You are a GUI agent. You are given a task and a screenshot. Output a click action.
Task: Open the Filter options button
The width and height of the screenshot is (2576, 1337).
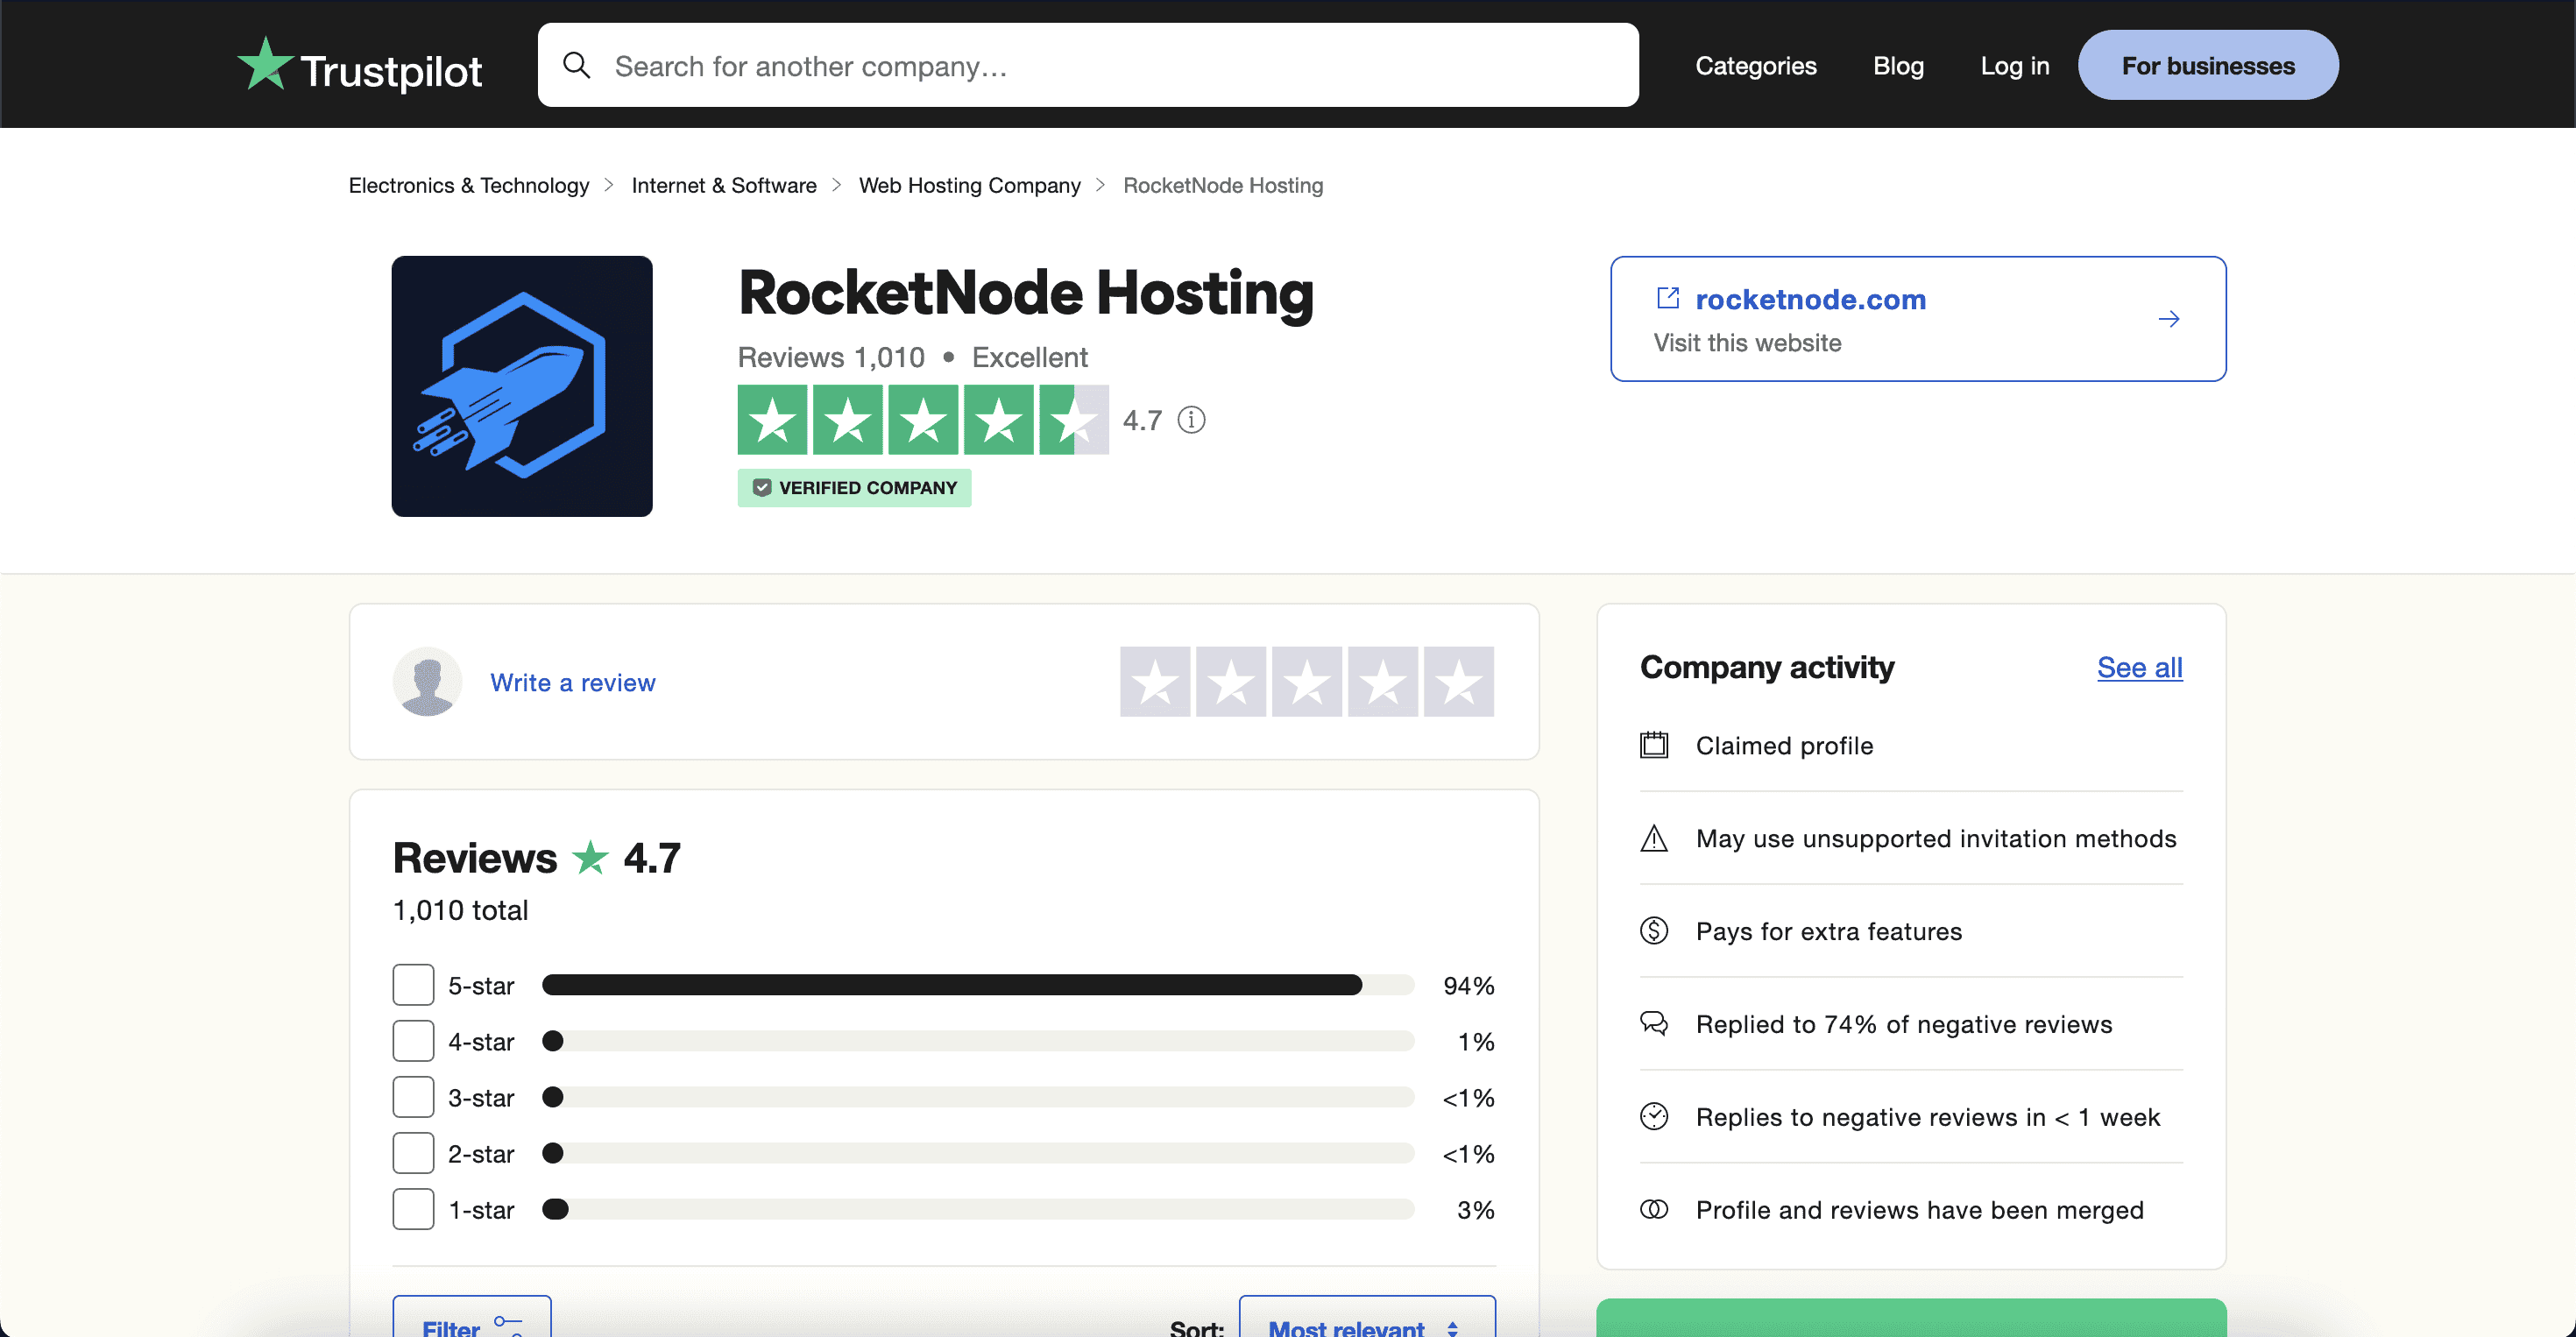(x=471, y=1322)
